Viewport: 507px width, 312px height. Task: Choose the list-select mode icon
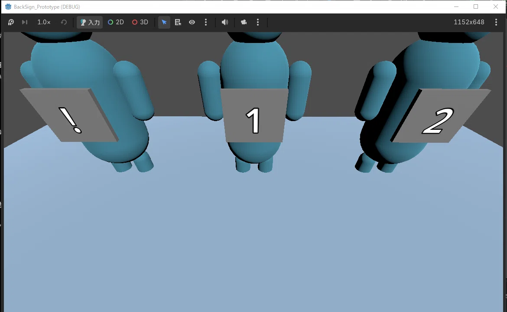[x=178, y=22]
